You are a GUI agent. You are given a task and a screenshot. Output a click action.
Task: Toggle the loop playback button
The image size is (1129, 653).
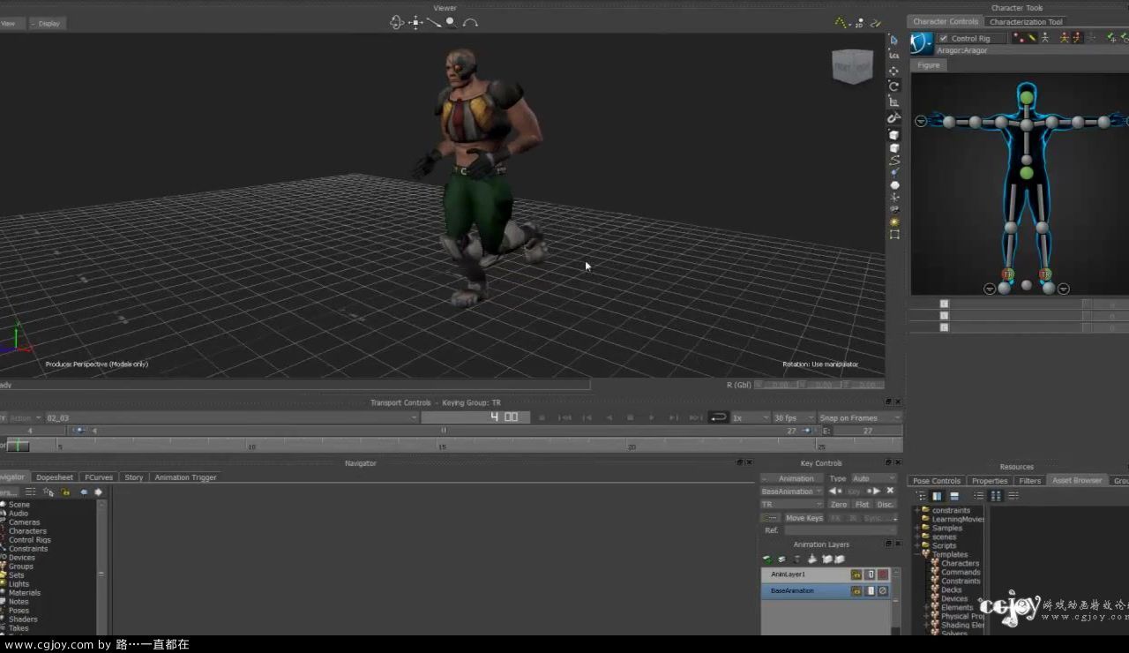(x=719, y=417)
